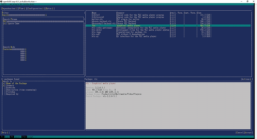Image resolution: width=257 pixels, height=139 pixels.
Task: Expand the Filter dropdown showing Search
Action: click(x=24, y=15)
